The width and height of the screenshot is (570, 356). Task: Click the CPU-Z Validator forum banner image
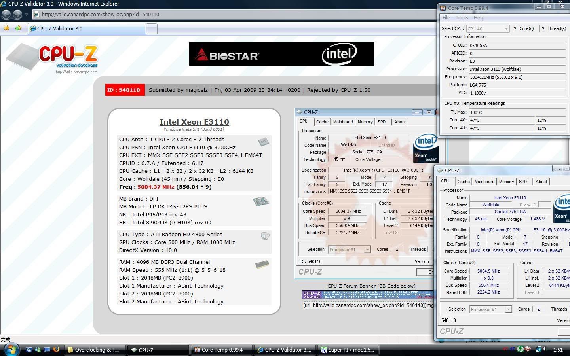(368, 295)
